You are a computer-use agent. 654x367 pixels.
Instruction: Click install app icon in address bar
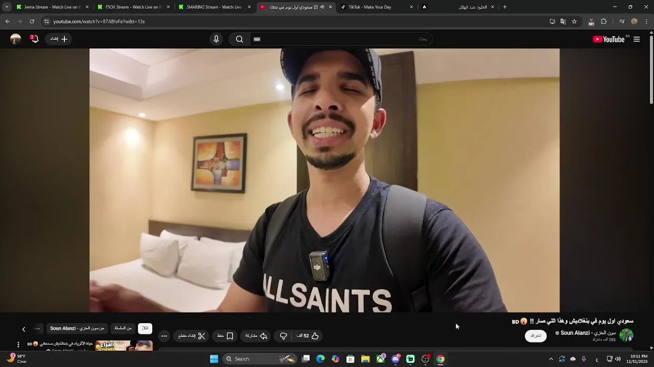pos(552,21)
